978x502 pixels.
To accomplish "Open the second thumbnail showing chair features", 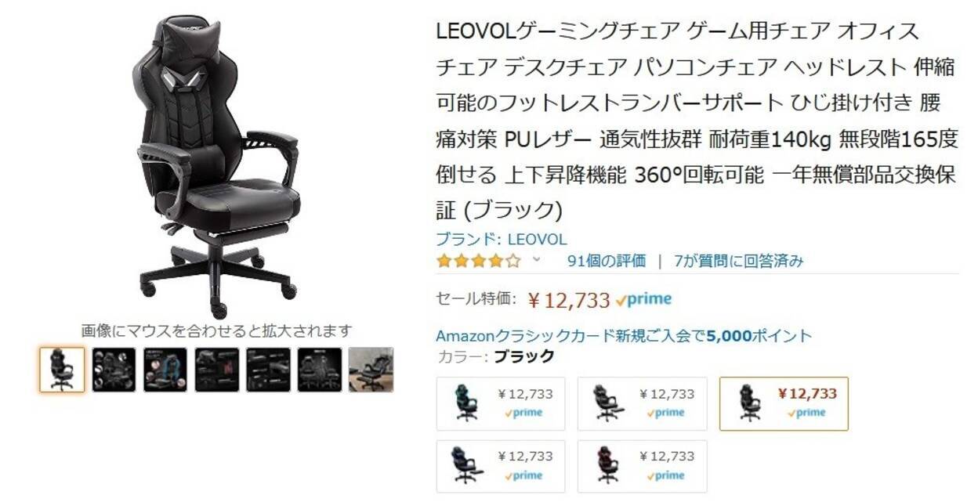I will click(x=114, y=370).
